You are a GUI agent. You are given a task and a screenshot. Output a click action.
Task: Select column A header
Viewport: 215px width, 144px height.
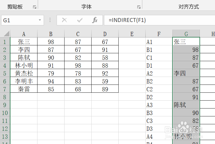(x=24, y=34)
